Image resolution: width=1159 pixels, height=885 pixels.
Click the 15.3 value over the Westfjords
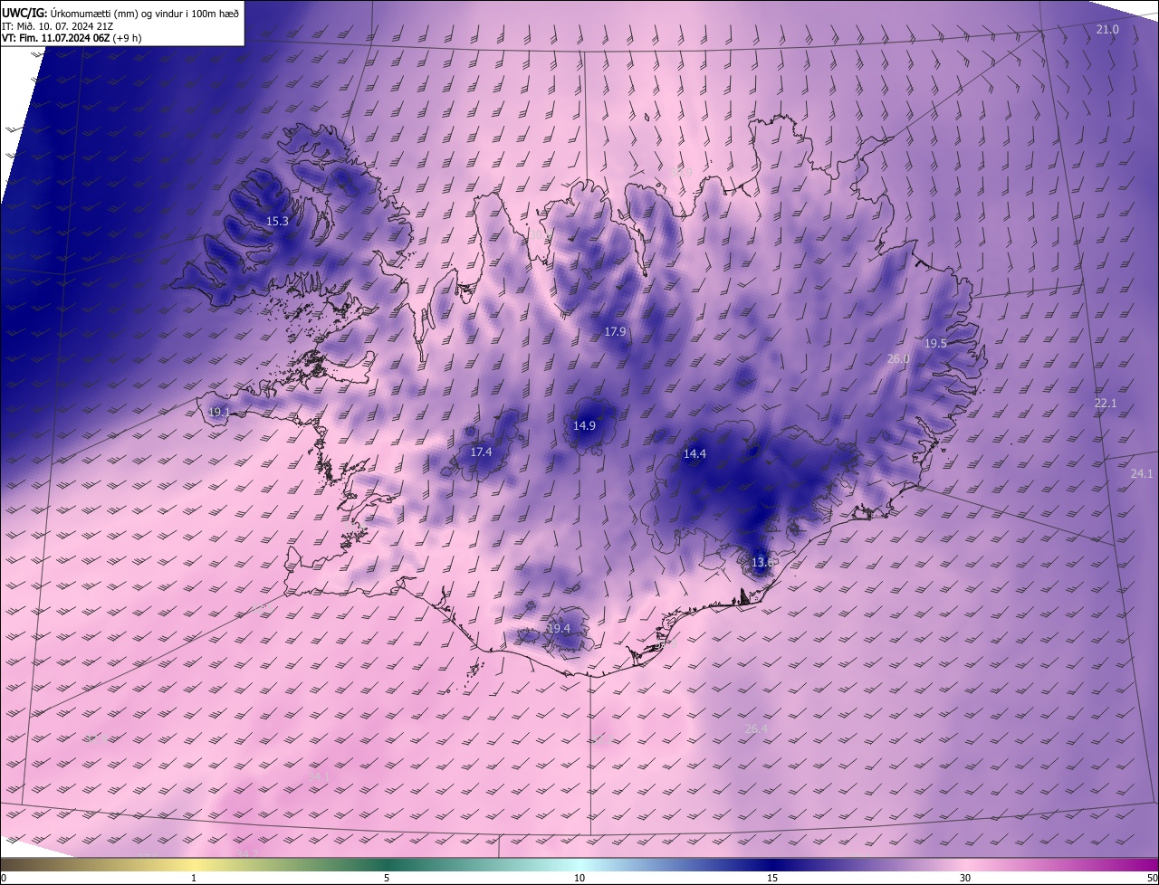click(277, 222)
